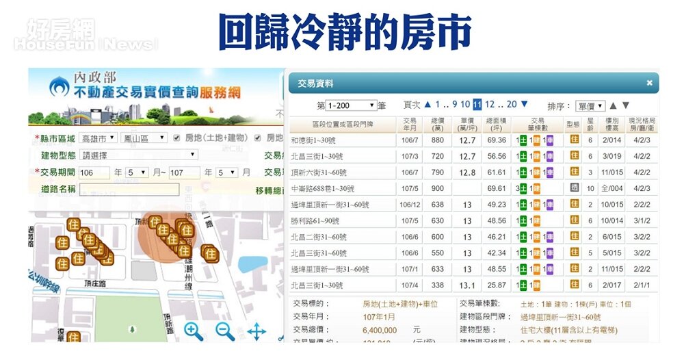This screenshot has width=684, height=360.
Task: Toggle the second 房地 checkbox
Action: click(x=258, y=138)
